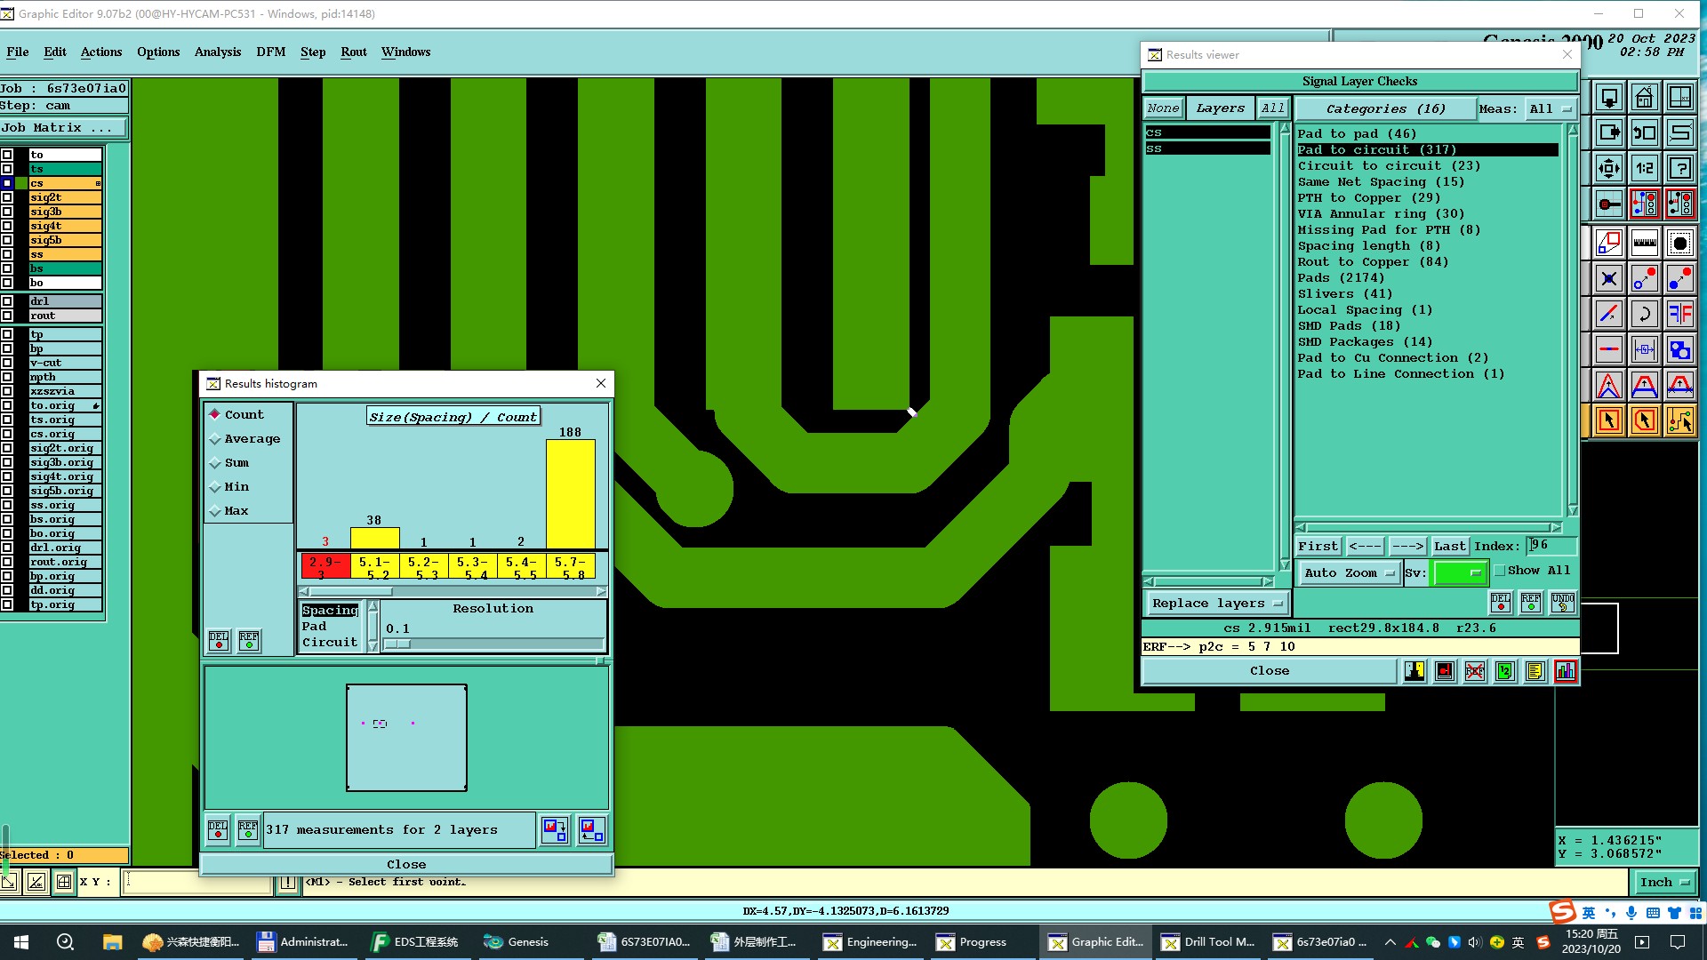The image size is (1707, 960).
Task: Click the 1:2 zoom scale icon
Action: 1644,168
